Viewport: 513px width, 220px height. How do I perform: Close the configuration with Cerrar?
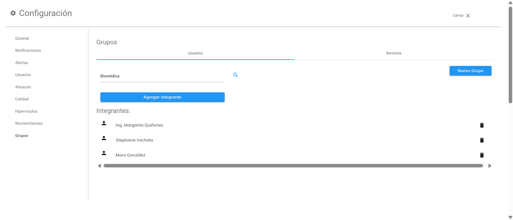coord(461,16)
